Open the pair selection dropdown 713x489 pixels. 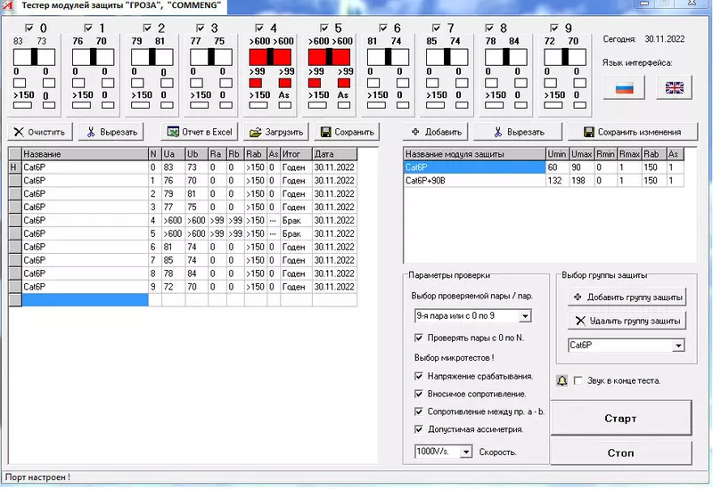coord(525,315)
